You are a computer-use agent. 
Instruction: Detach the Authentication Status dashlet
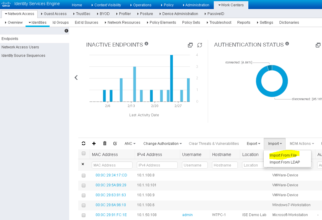tap(318, 45)
